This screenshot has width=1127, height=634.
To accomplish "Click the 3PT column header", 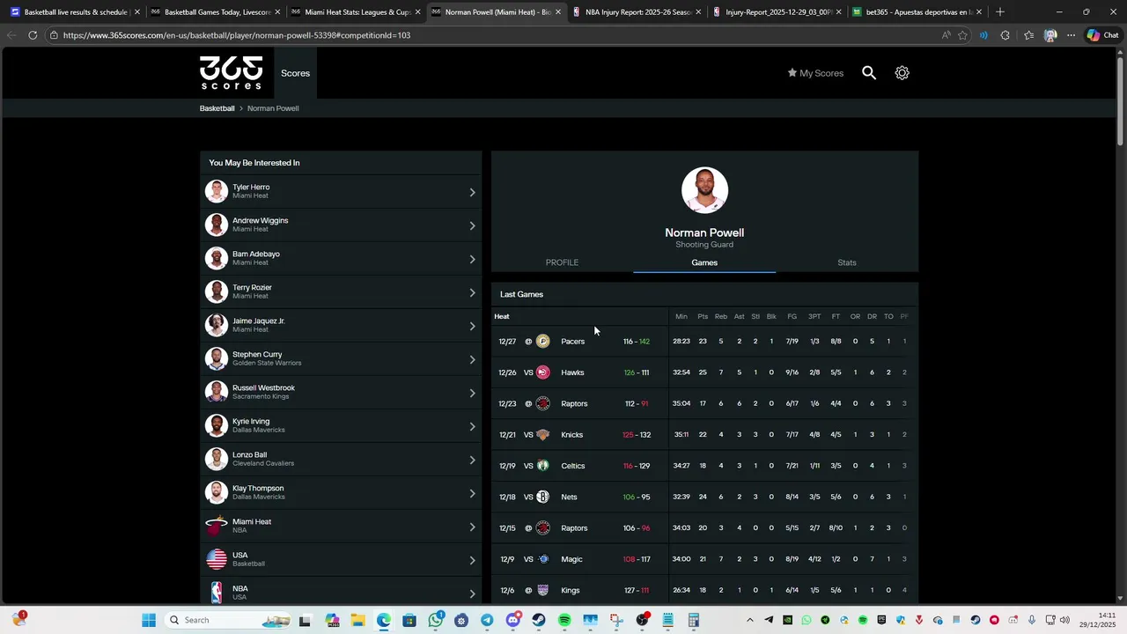I will 814,316.
